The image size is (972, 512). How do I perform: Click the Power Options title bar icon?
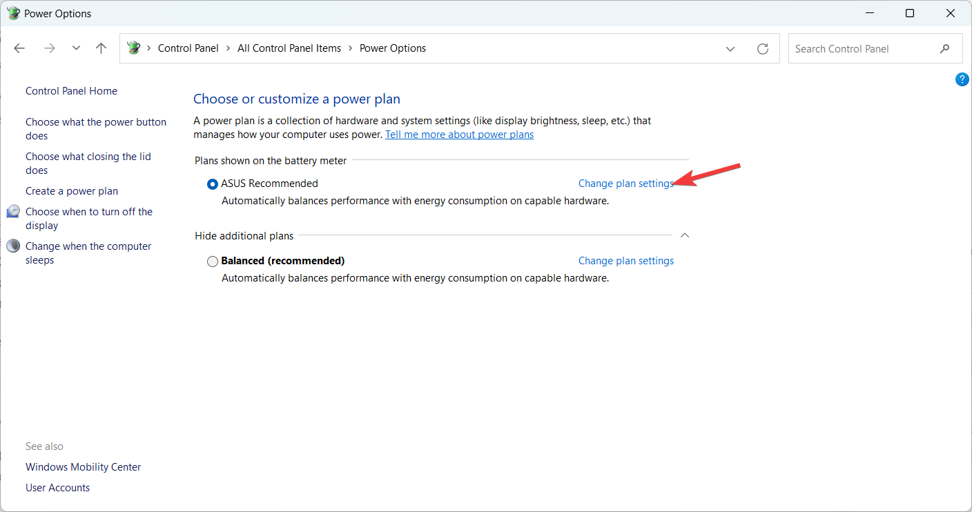14,13
